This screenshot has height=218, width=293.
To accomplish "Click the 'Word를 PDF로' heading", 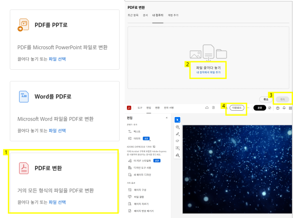I will (x=53, y=97).
